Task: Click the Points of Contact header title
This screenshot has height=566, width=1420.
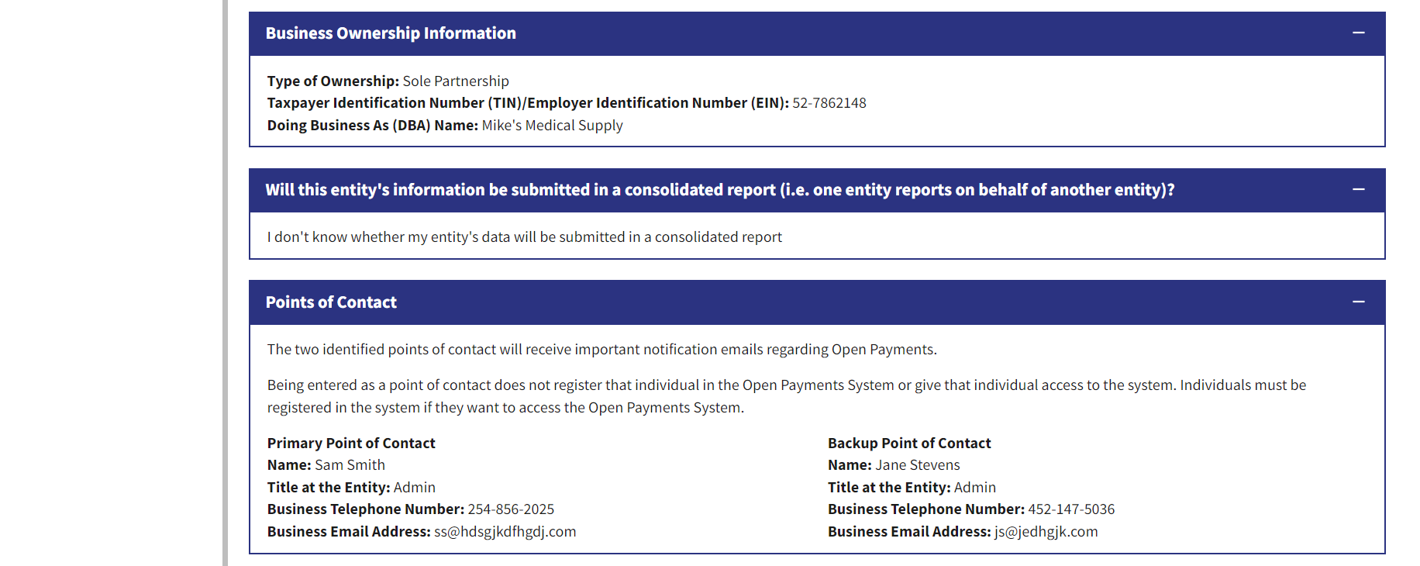Action: tap(331, 302)
